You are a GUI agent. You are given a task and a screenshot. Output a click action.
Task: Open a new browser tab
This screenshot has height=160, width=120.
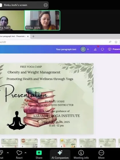point(33,36)
